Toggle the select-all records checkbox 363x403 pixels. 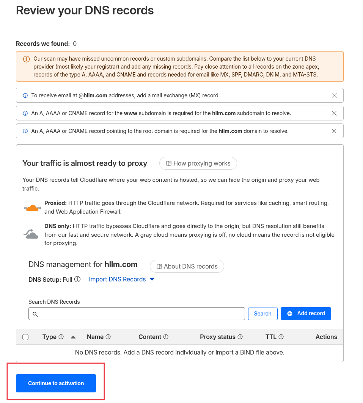25,337
